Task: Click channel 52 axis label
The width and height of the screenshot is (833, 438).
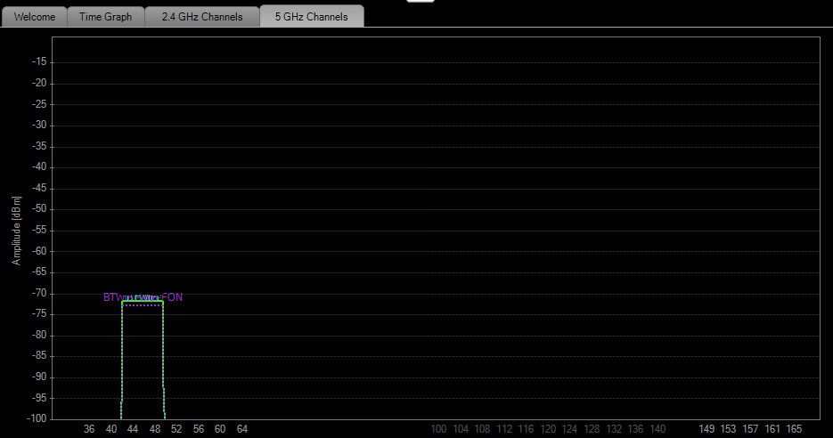Action: tap(176, 429)
